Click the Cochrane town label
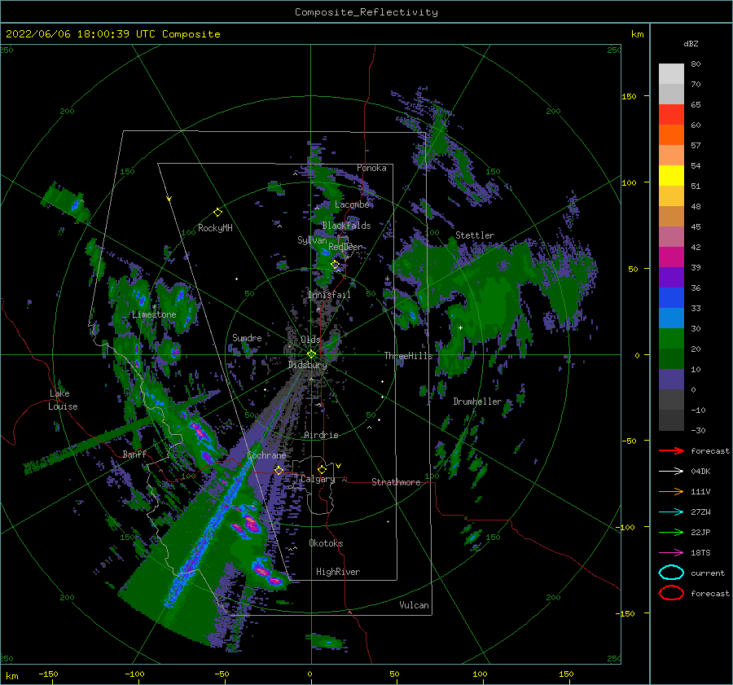Screen dimensions: 733x685 266,455
